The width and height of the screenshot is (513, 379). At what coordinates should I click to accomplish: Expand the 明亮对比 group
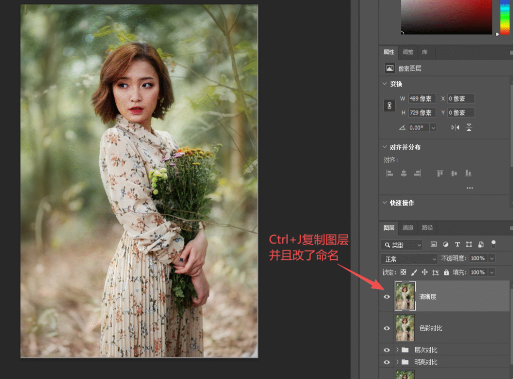(397, 361)
